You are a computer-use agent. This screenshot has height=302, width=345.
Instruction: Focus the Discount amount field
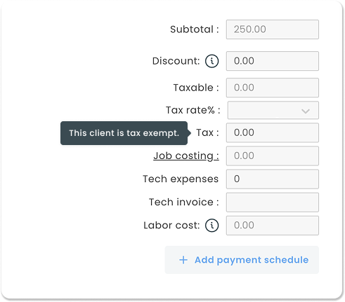click(x=273, y=61)
